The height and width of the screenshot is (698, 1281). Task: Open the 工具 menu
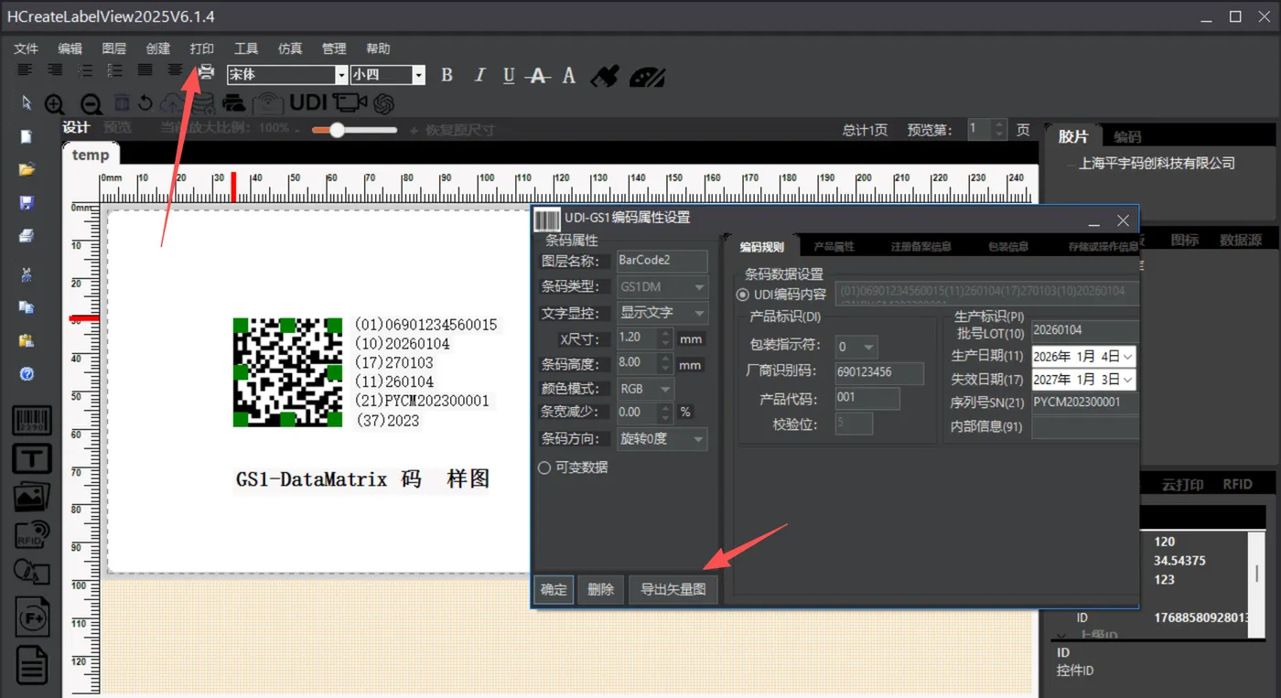246,48
